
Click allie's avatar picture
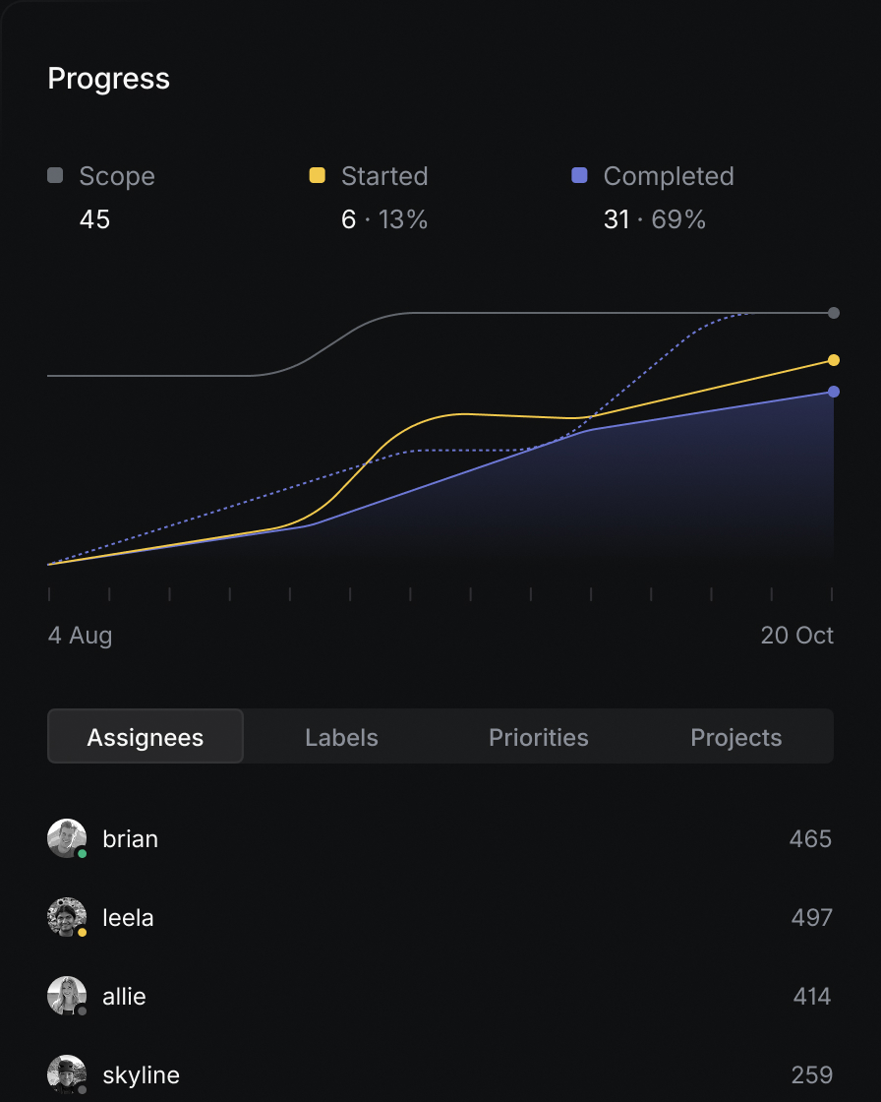(66, 996)
